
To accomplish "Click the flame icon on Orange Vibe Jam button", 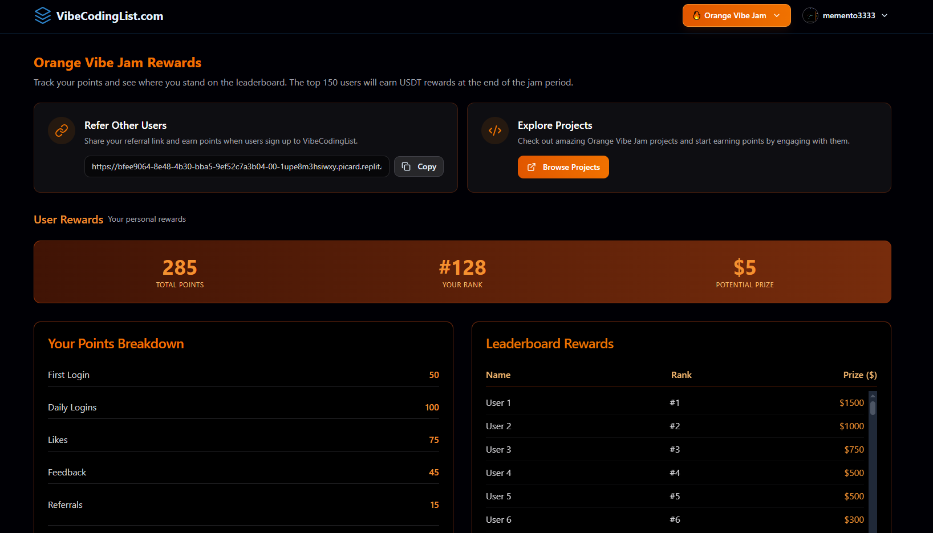I will 697,15.
